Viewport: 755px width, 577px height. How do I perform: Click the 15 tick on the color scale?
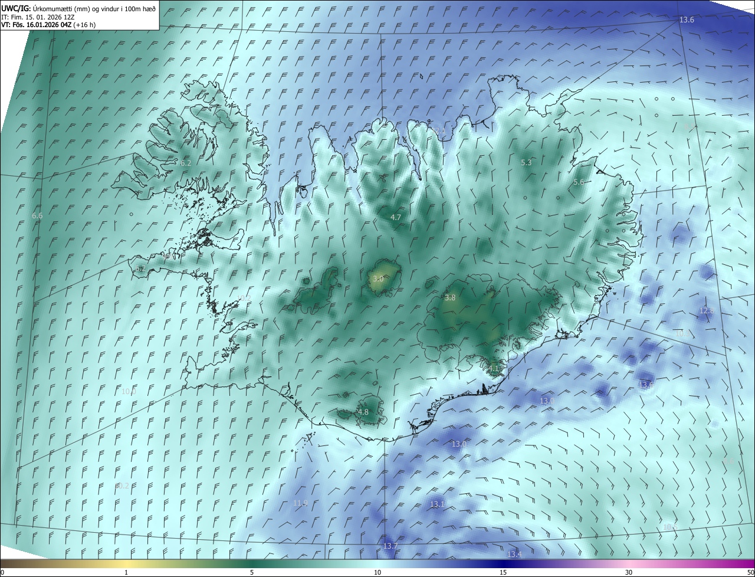(x=503, y=572)
